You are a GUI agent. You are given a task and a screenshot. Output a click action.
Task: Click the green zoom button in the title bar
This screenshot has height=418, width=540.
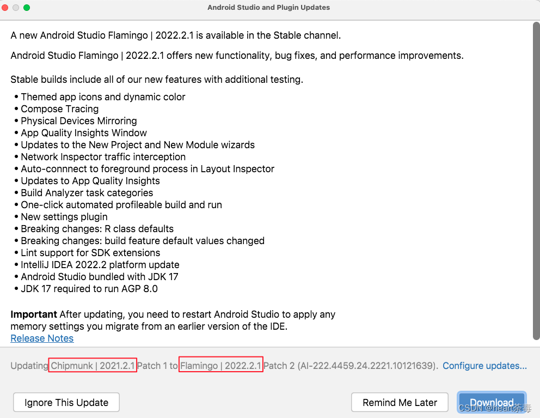(27, 8)
